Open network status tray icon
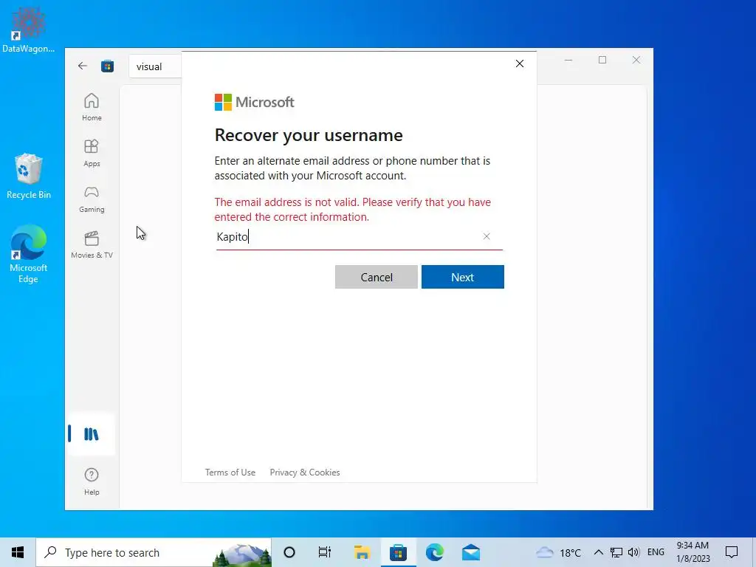 616,552
